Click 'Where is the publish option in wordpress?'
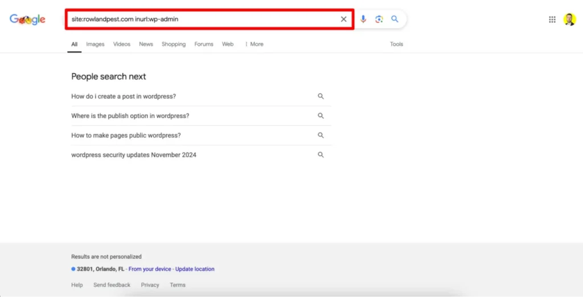This screenshot has width=583, height=297. pyautogui.click(x=130, y=116)
